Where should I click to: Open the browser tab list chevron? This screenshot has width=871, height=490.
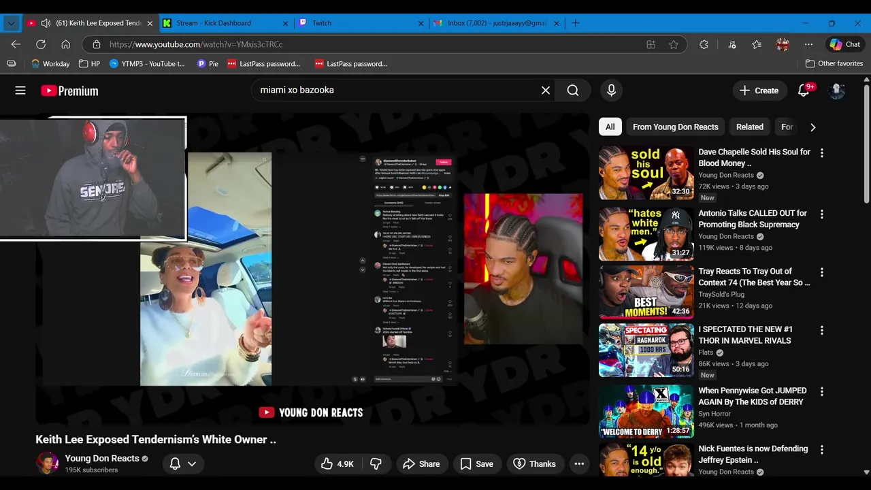coord(11,23)
